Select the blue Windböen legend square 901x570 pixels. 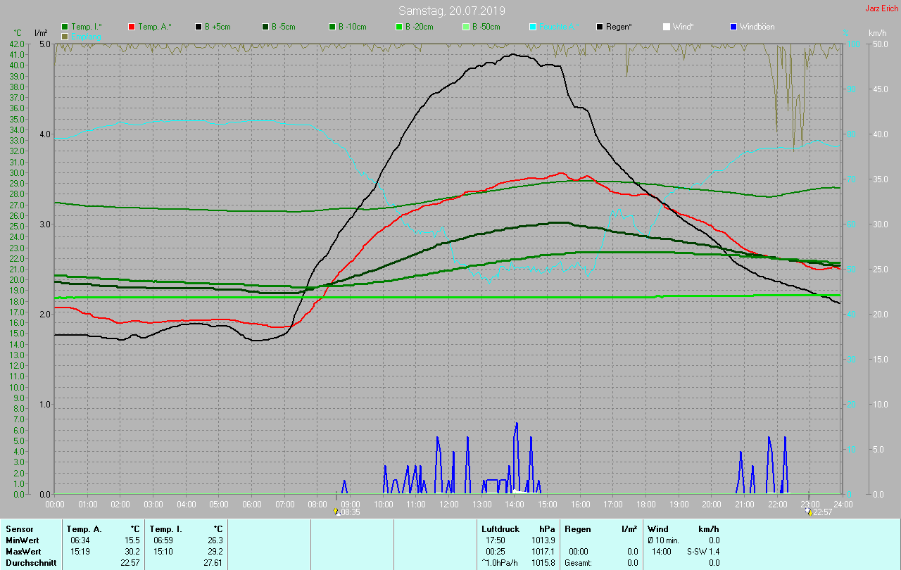coord(733,27)
